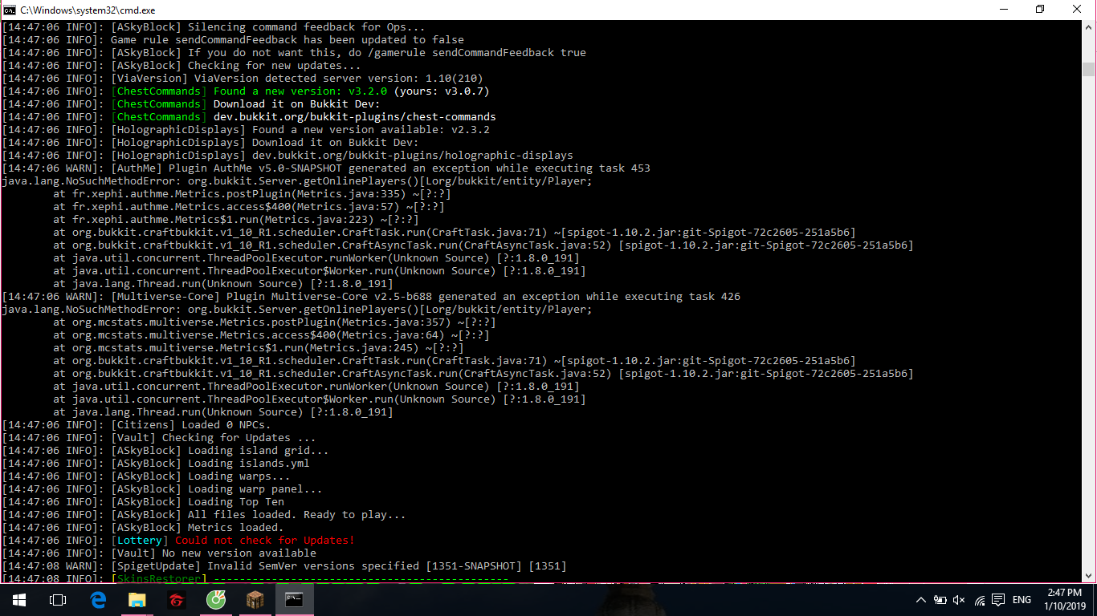Select 'Game rule sendCommandFeedback has been updated' line
This screenshot has height=616, width=1097.
(x=233, y=40)
